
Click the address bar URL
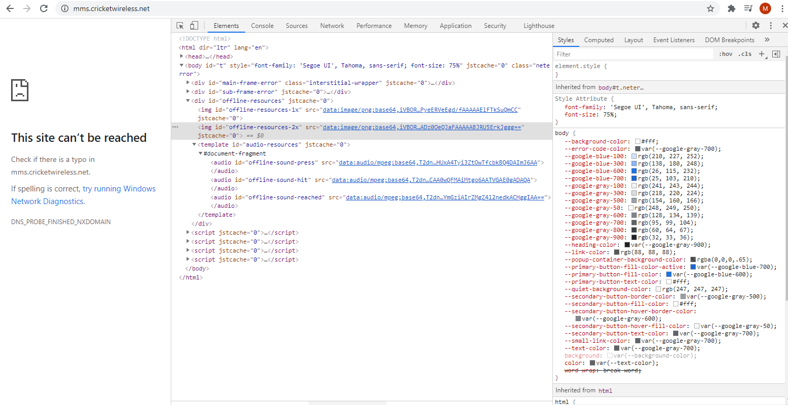point(112,8)
